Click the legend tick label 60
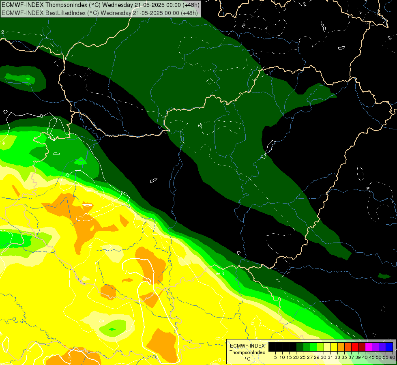This screenshot has width=397, height=365. (x=393, y=357)
